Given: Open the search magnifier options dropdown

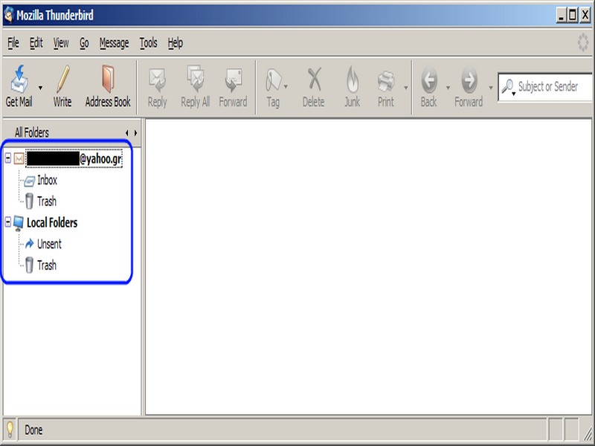Looking at the screenshot, I should click(x=509, y=87).
